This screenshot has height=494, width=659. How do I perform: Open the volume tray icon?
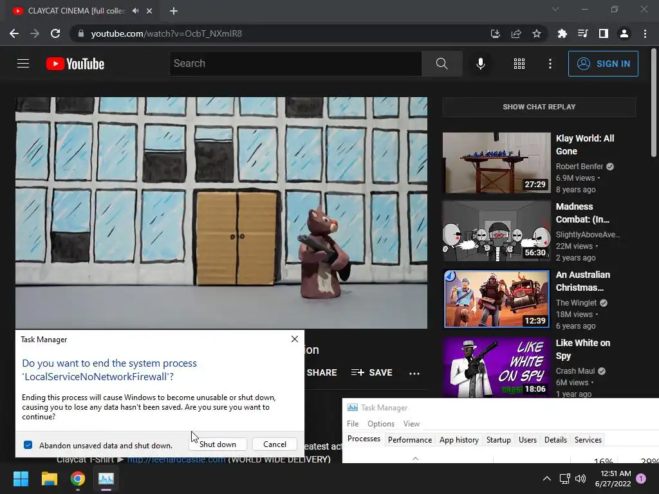pos(580,479)
